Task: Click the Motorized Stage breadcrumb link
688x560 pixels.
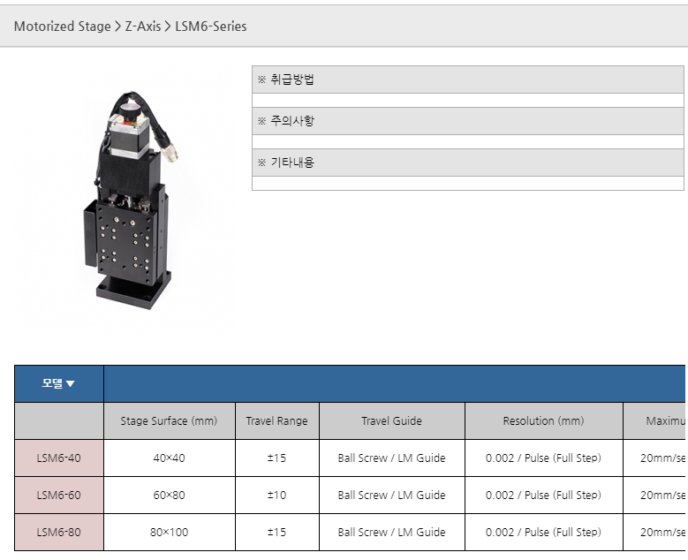Action: (x=62, y=26)
